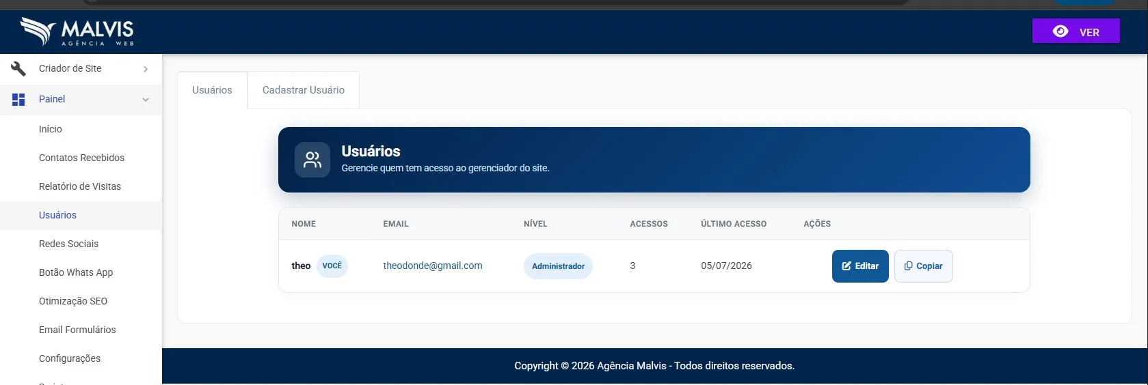Click the ÚLTIMO ACESSO column header

734,224
